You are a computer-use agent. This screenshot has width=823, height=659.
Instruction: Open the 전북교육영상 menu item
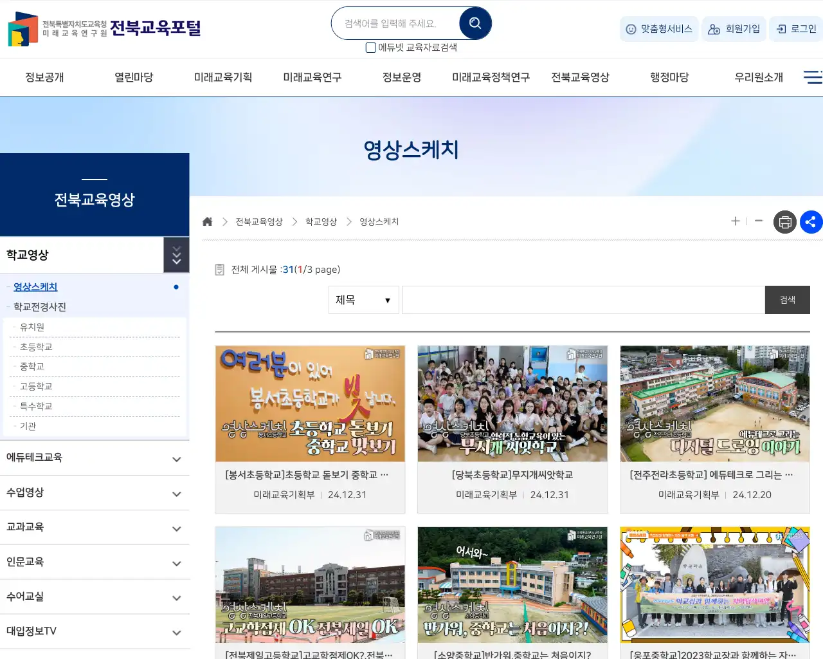tap(580, 76)
